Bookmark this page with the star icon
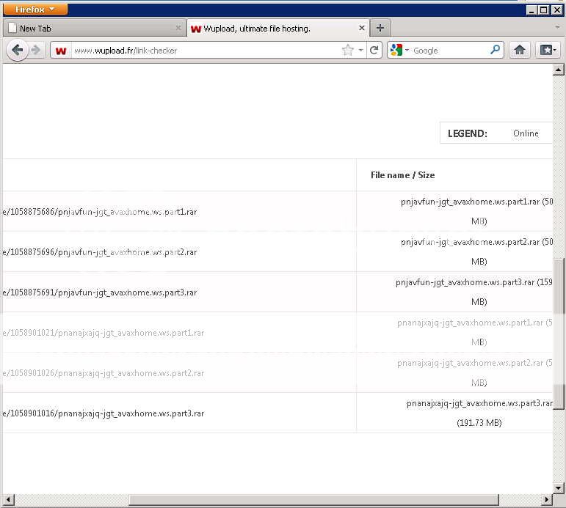The width and height of the screenshot is (566, 508). click(347, 50)
